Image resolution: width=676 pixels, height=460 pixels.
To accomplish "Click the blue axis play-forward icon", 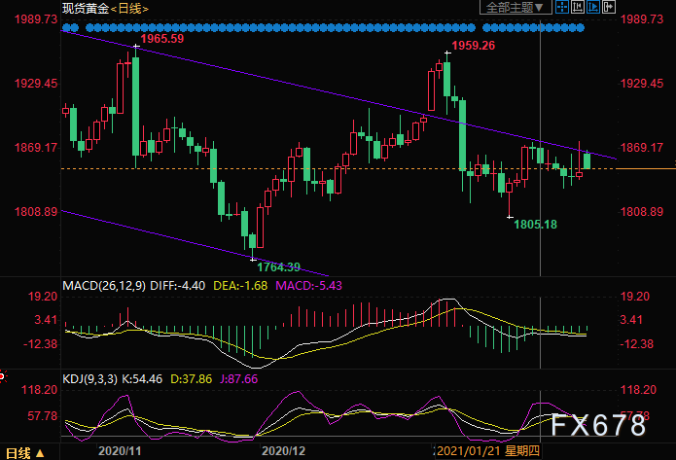I will (593, 7).
